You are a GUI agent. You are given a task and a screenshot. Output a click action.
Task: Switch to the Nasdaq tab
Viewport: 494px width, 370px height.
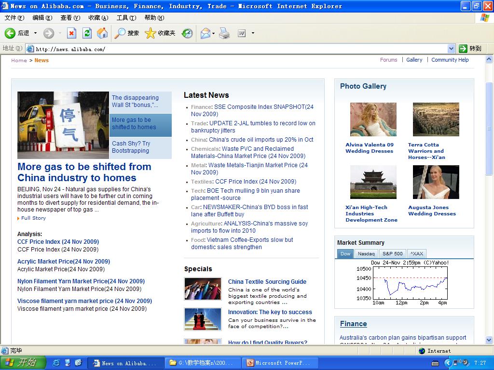pyautogui.click(x=366, y=253)
